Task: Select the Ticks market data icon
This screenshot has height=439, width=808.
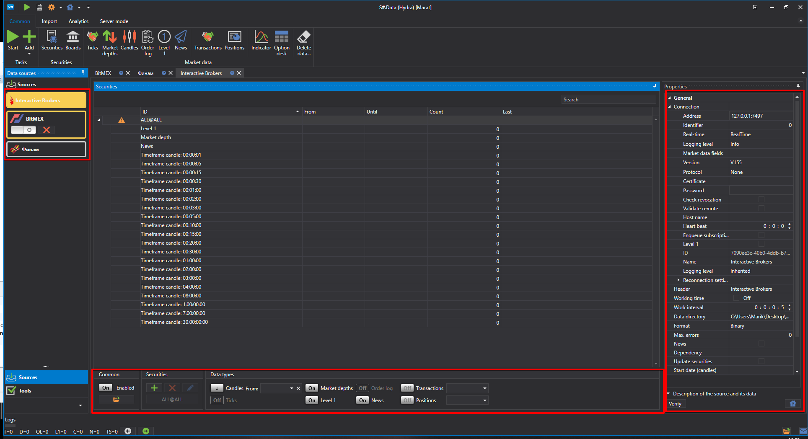Action: [92, 37]
